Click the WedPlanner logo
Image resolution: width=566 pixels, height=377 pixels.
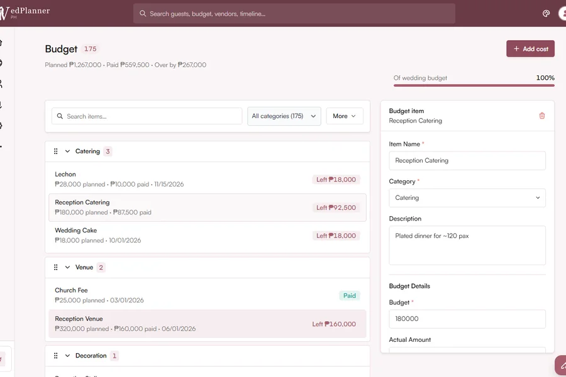tap(25, 13)
